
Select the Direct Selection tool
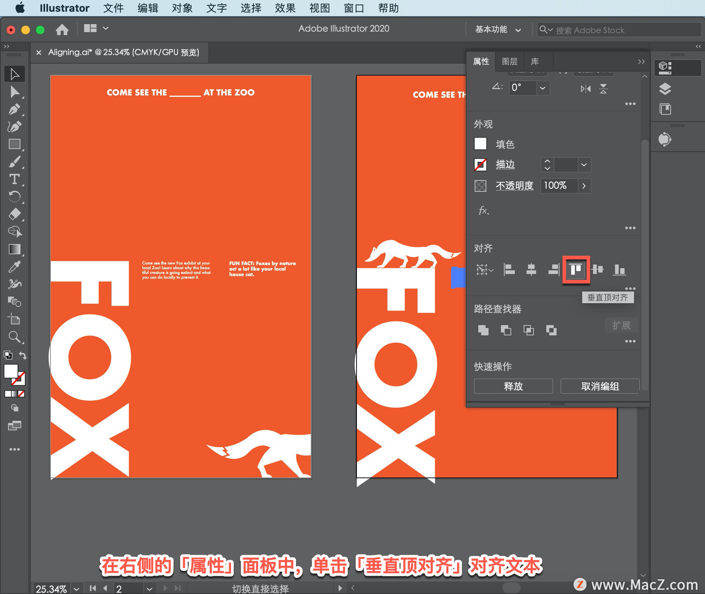tap(15, 92)
